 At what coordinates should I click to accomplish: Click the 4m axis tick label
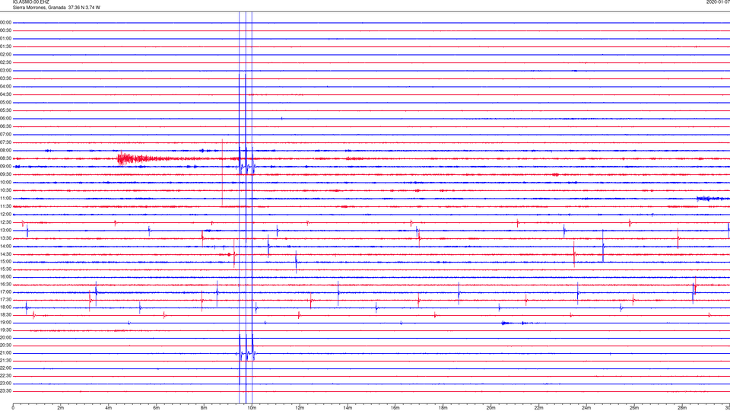point(109,408)
